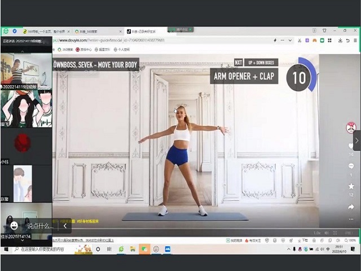361x271 pixels.
Task: Collapse the chat input with left chevron
Action: pyautogui.click(x=65, y=226)
